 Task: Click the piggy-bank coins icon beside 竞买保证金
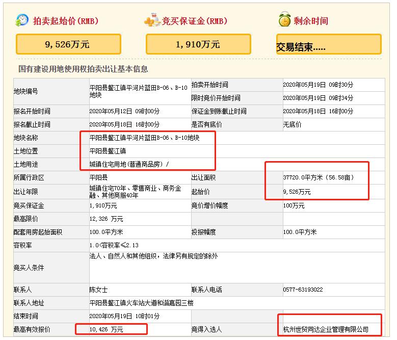pos(152,20)
